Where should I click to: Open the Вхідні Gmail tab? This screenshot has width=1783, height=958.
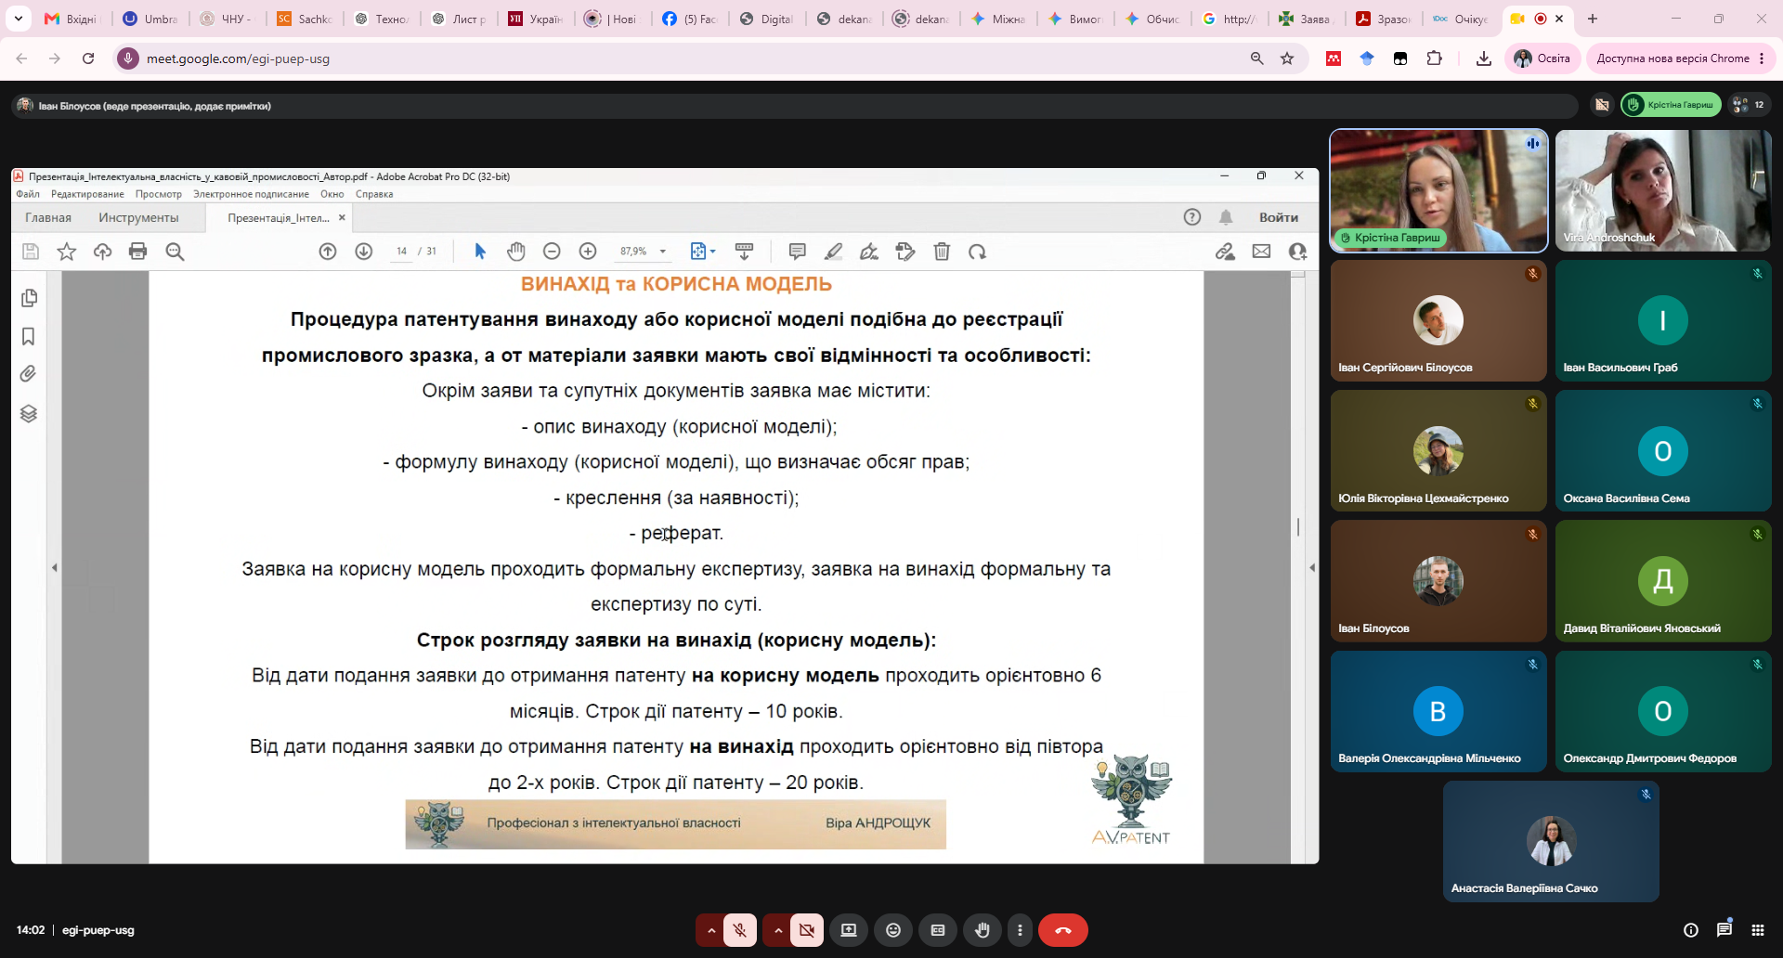coord(72,19)
